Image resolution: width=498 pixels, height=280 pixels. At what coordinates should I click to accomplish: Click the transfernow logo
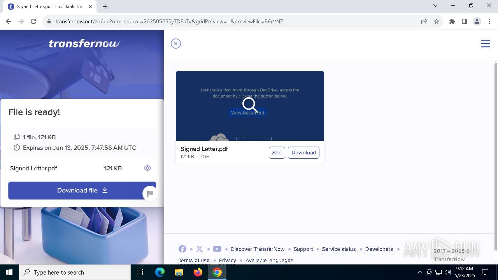point(84,44)
